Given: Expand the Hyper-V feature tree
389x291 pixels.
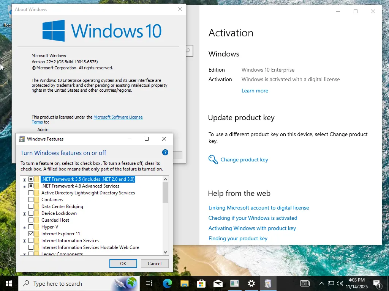Looking at the screenshot, I should [x=24, y=227].
